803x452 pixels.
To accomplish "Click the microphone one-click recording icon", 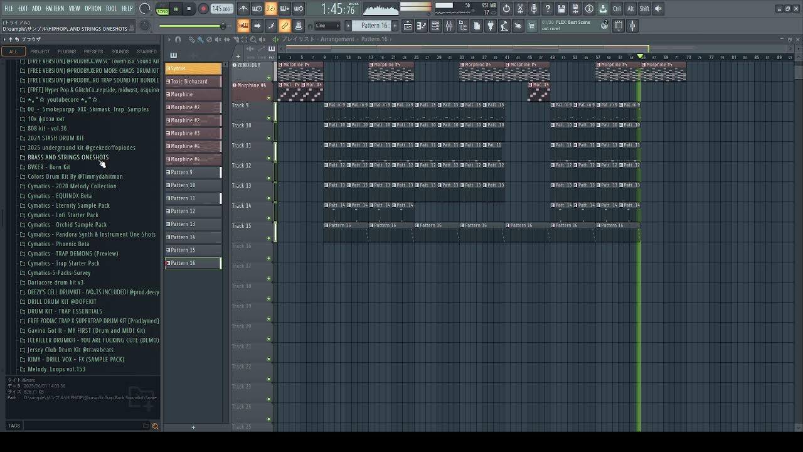I will 534,9.
